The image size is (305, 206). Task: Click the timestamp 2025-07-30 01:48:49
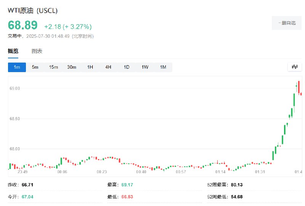[x=48, y=36]
